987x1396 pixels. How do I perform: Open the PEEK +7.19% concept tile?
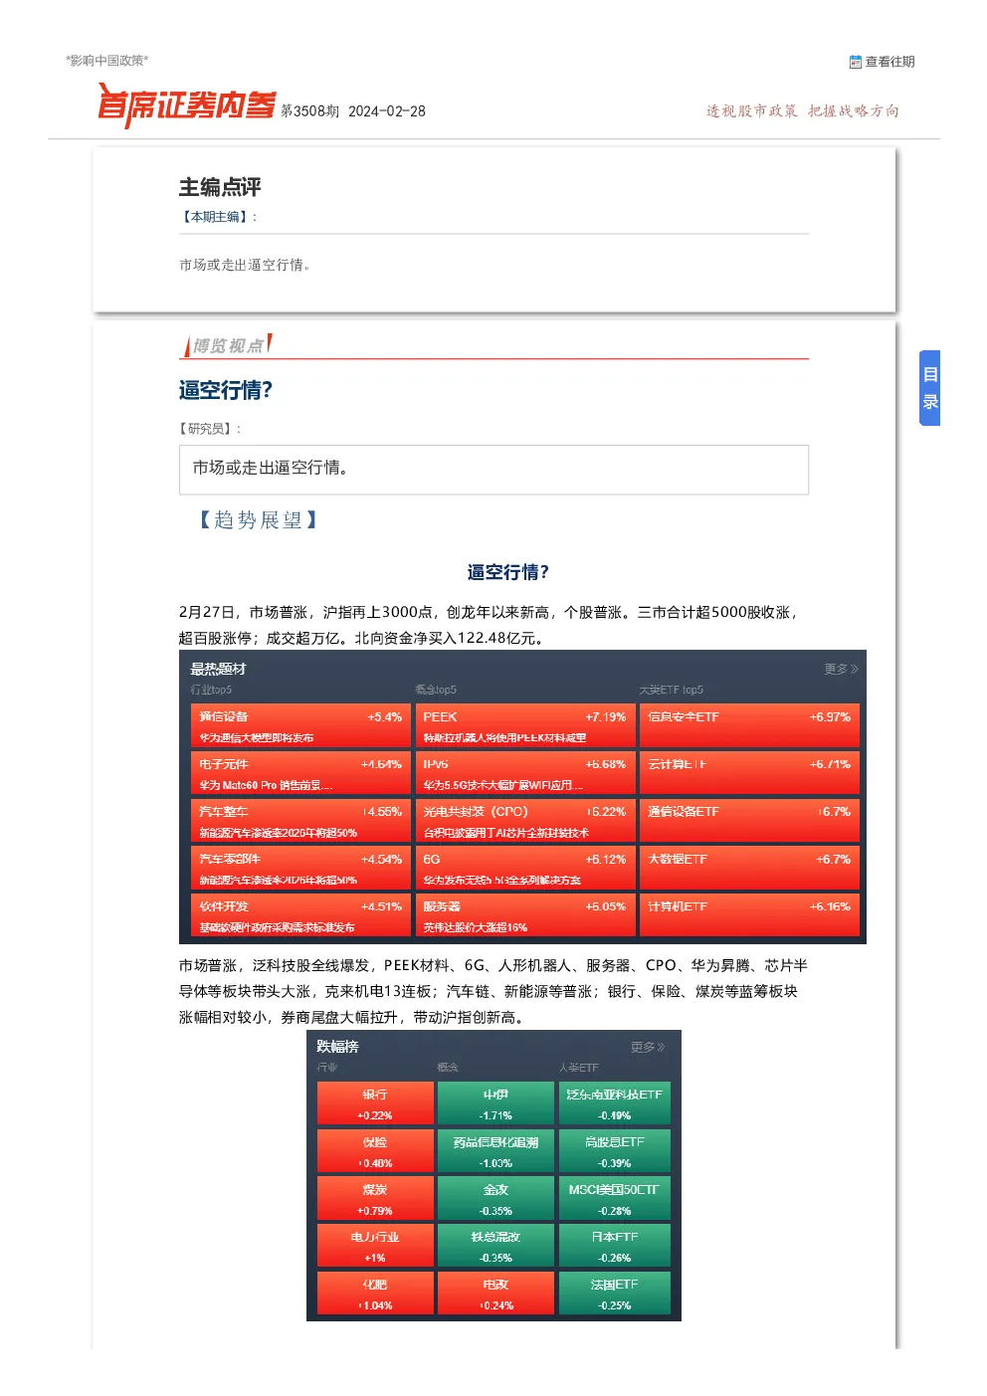(524, 726)
